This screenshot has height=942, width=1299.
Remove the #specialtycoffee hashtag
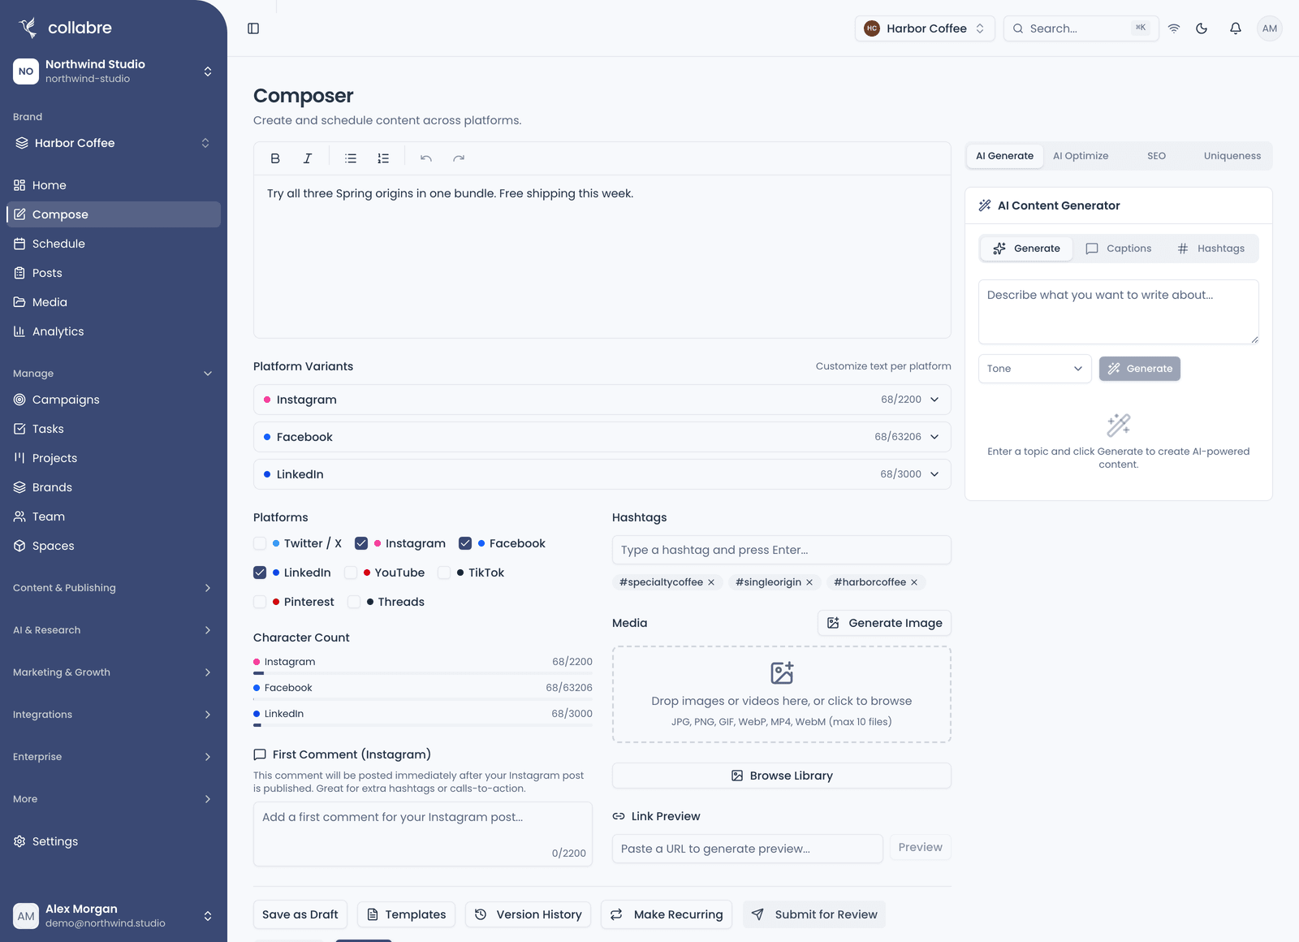(711, 582)
